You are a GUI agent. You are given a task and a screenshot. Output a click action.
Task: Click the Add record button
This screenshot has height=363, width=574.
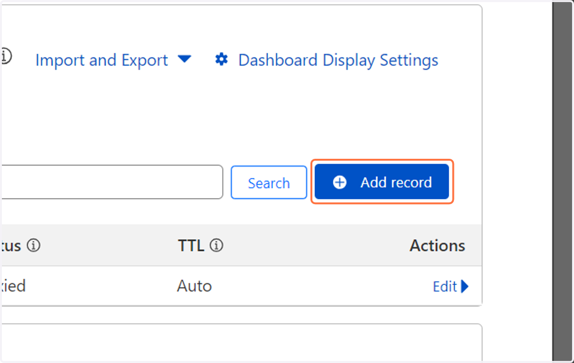(382, 182)
